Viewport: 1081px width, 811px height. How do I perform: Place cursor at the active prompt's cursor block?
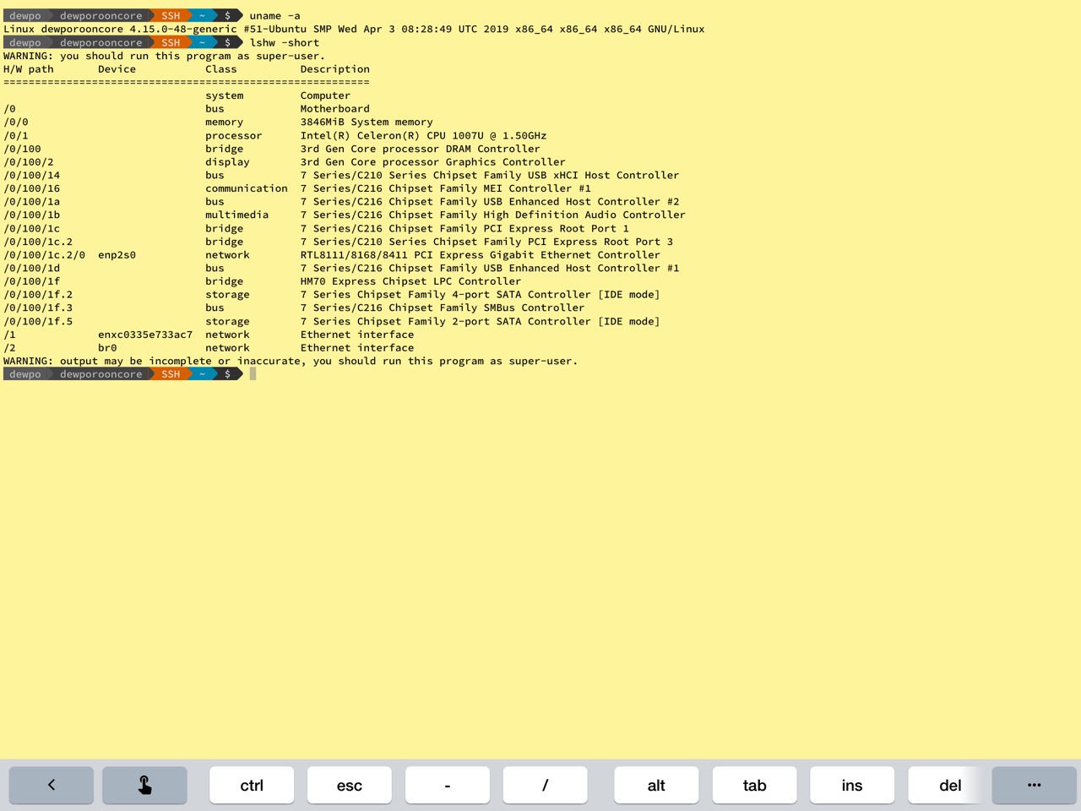click(253, 374)
